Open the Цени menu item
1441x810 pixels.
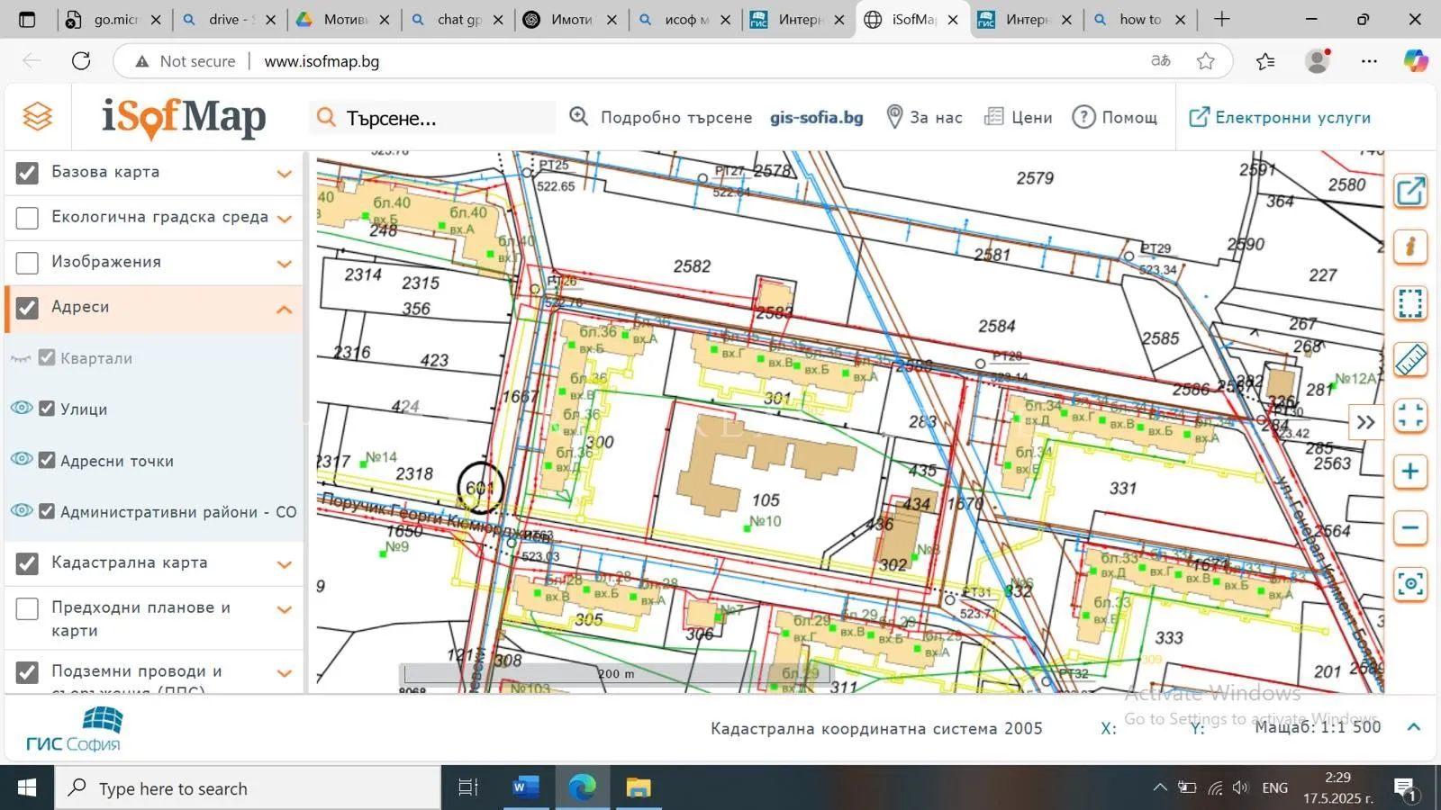point(1019,117)
